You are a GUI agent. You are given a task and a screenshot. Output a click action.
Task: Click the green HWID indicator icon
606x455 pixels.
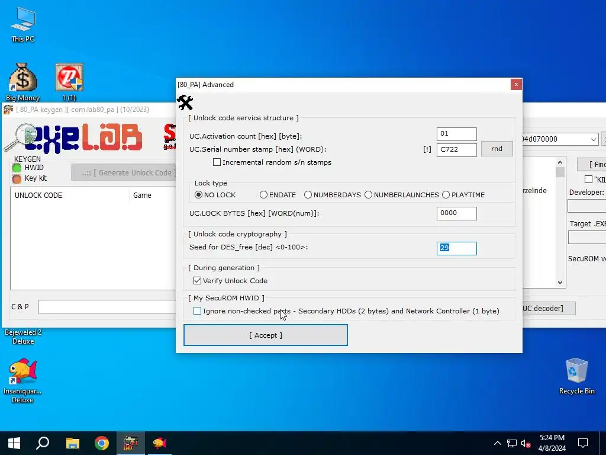[x=17, y=168]
